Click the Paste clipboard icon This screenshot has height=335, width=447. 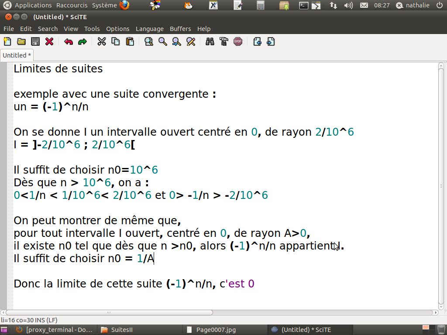pyautogui.click(x=130, y=42)
